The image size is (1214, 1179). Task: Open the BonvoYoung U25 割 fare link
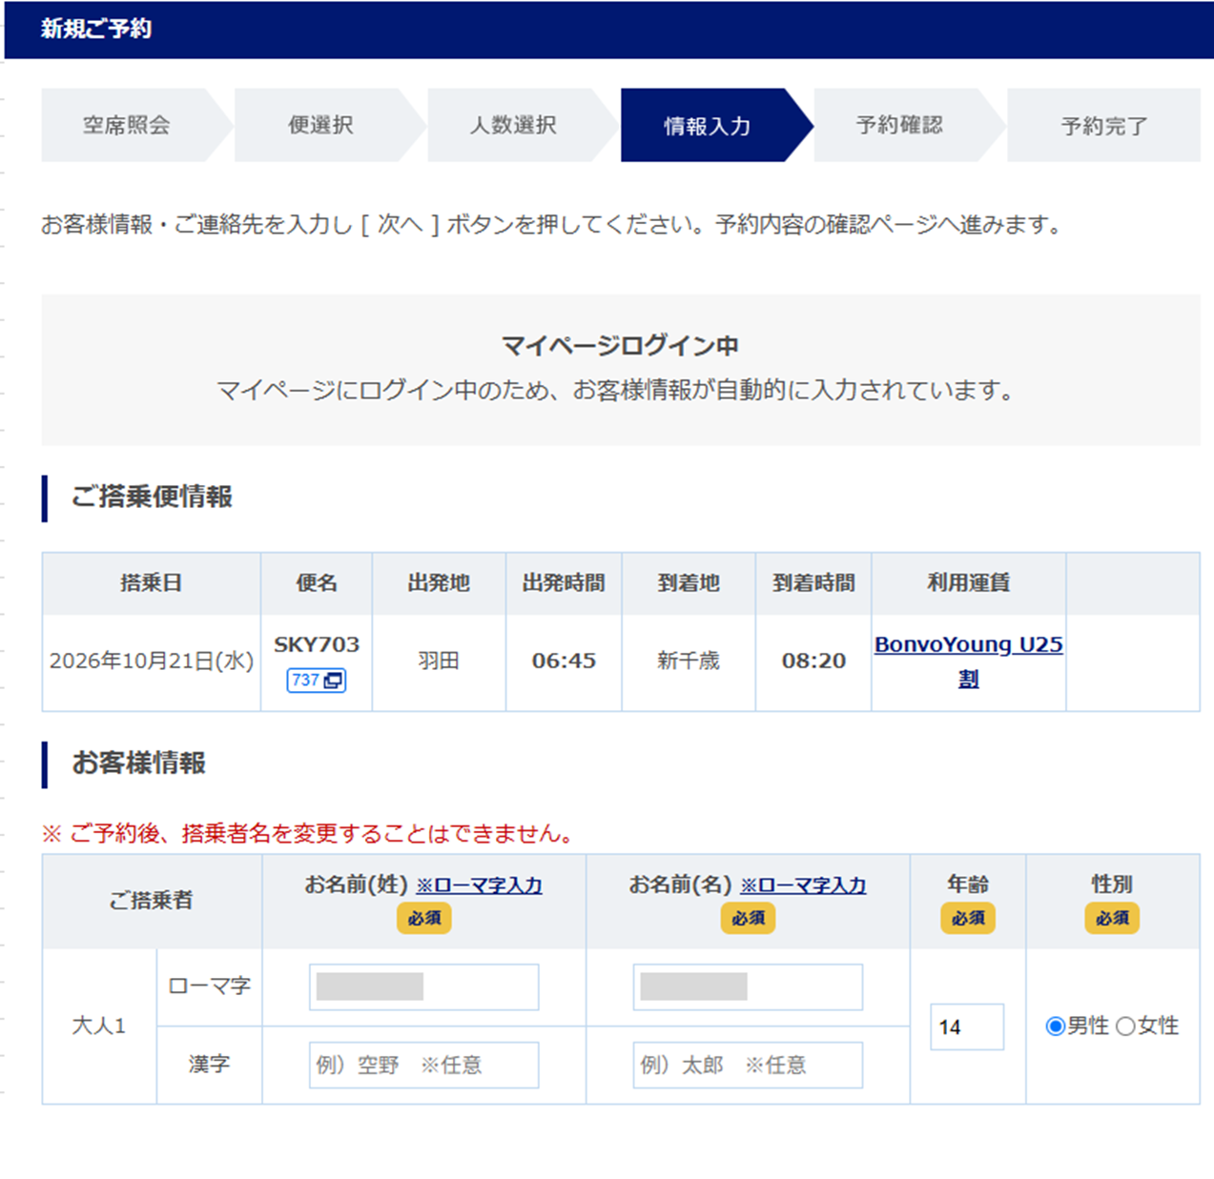(968, 661)
